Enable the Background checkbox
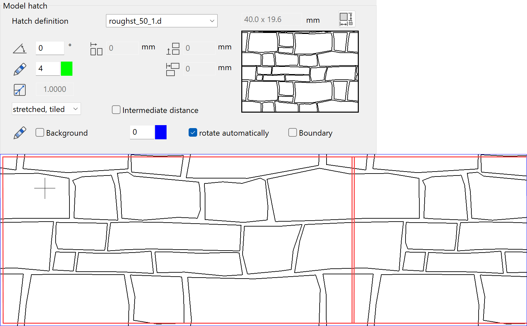527x326 pixels. click(x=40, y=132)
